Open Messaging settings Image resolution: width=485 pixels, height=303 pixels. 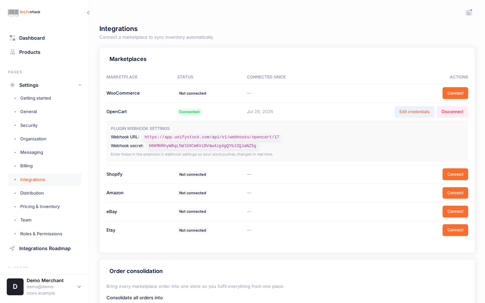[x=31, y=153]
